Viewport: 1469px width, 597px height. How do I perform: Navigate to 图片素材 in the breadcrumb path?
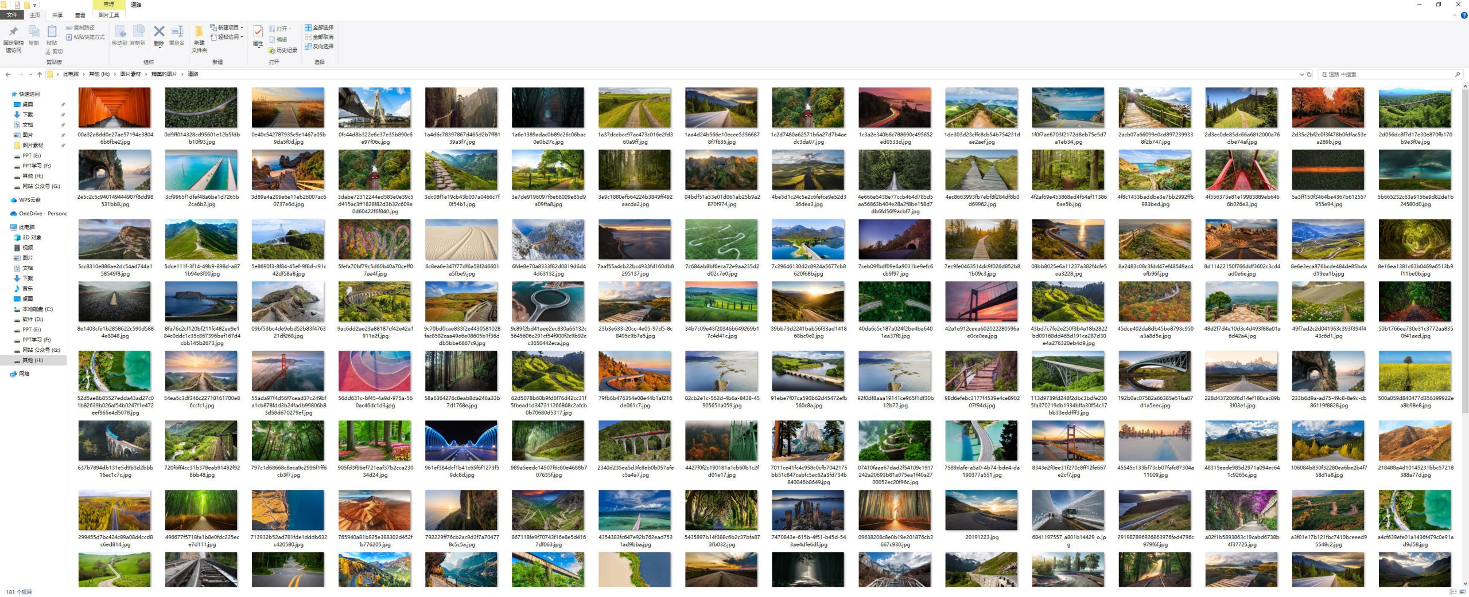pyautogui.click(x=130, y=74)
